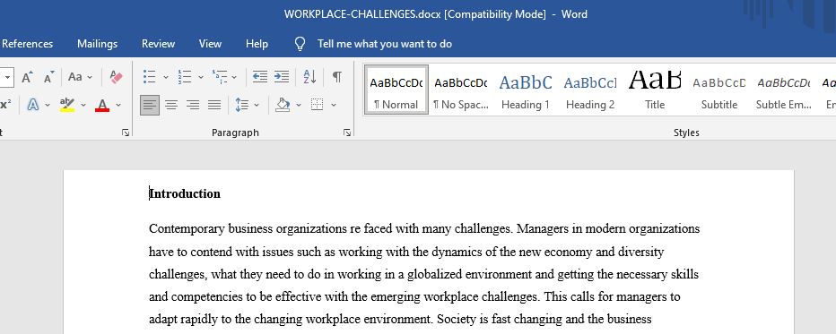Apply the Heading 2 style
The height and width of the screenshot is (334, 836).
pos(590,90)
